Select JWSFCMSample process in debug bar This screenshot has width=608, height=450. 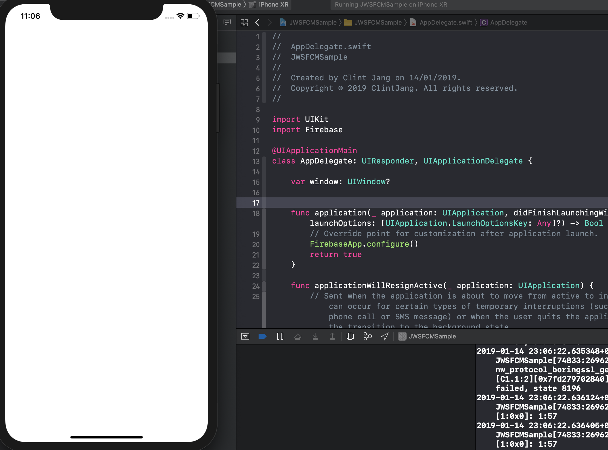pyautogui.click(x=432, y=336)
